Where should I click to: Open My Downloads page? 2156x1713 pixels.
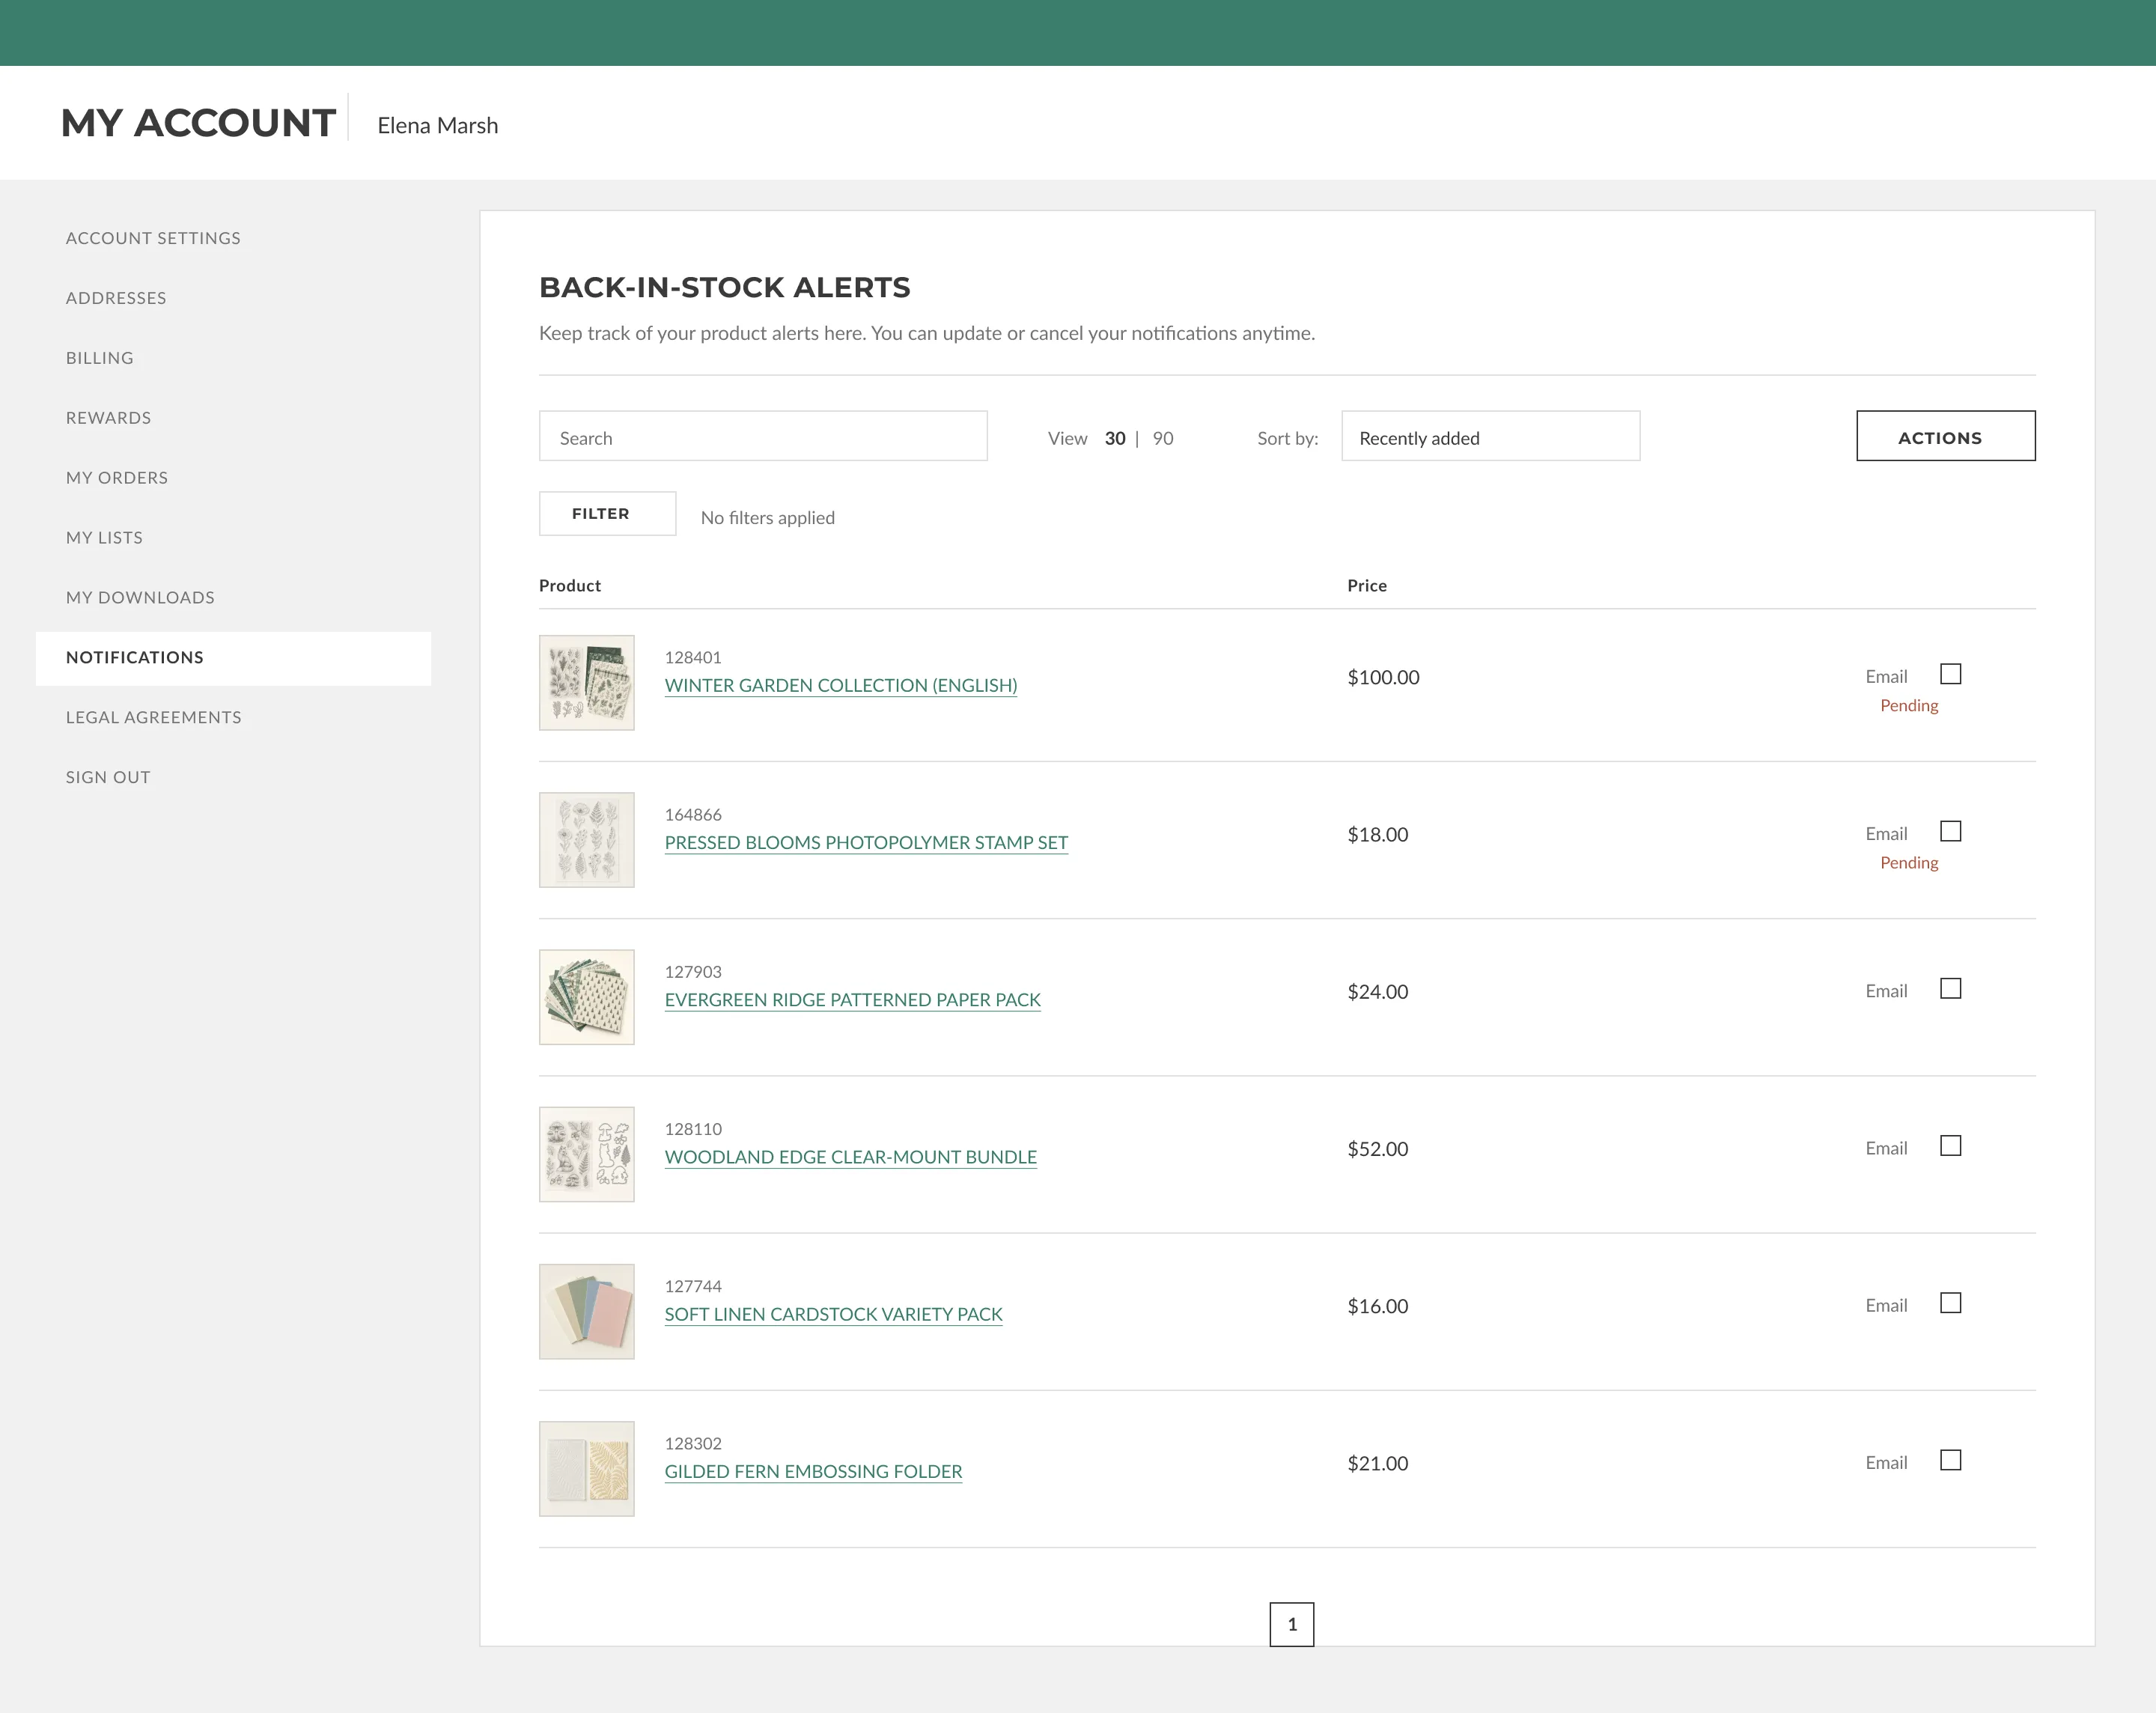pyautogui.click(x=140, y=598)
